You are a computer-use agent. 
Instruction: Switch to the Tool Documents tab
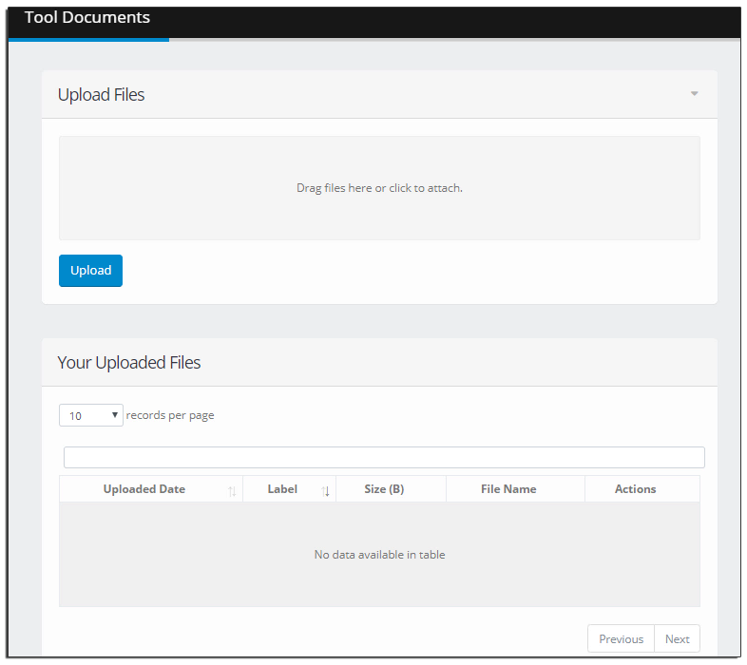pyautogui.click(x=87, y=17)
